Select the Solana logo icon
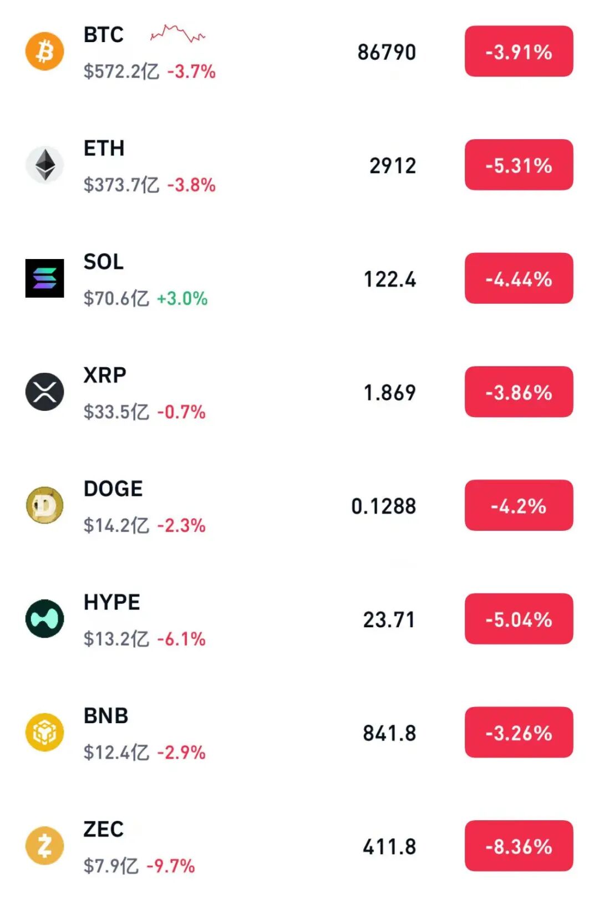 [45, 278]
